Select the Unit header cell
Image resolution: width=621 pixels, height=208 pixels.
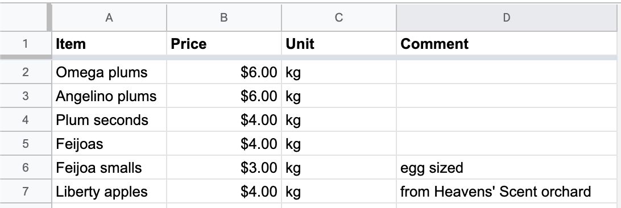coord(338,44)
